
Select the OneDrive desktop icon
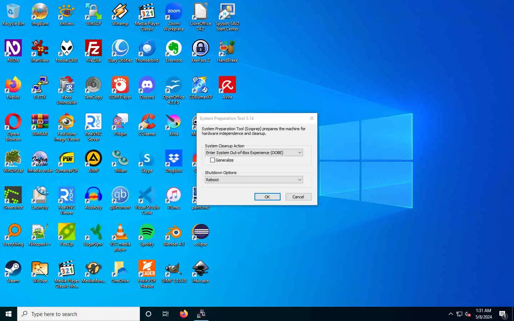120,272
